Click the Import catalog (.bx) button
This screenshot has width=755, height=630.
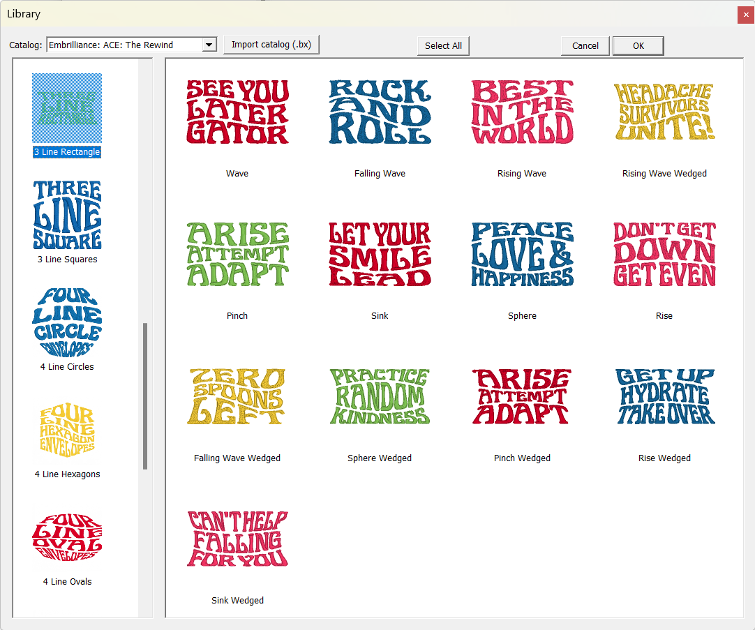tap(271, 44)
